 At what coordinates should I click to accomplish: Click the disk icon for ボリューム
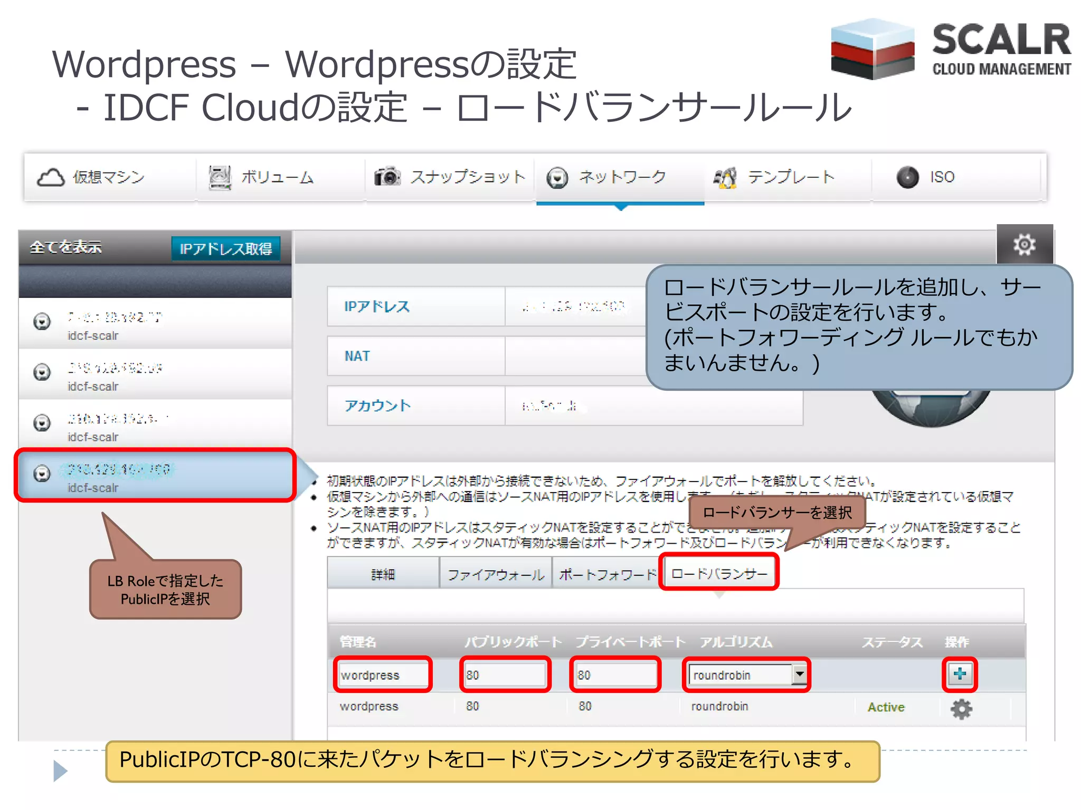click(x=220, y=177)
